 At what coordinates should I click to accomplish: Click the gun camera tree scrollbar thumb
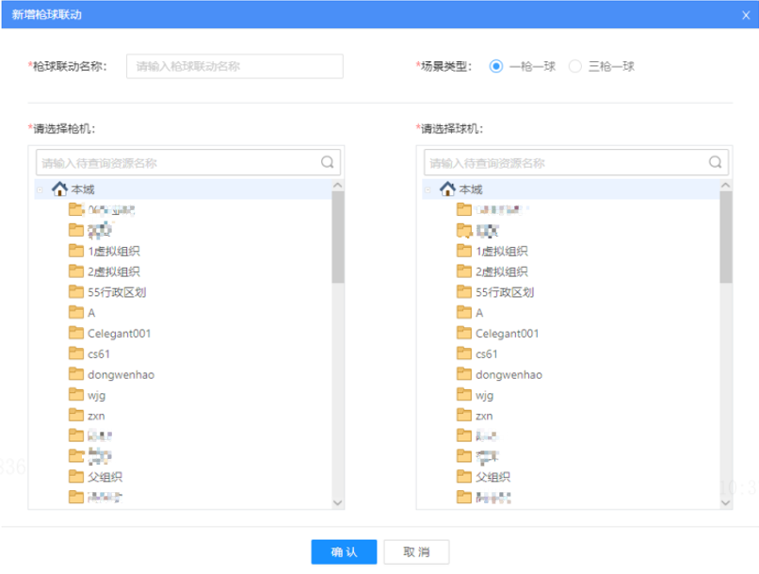click(338, 237)
